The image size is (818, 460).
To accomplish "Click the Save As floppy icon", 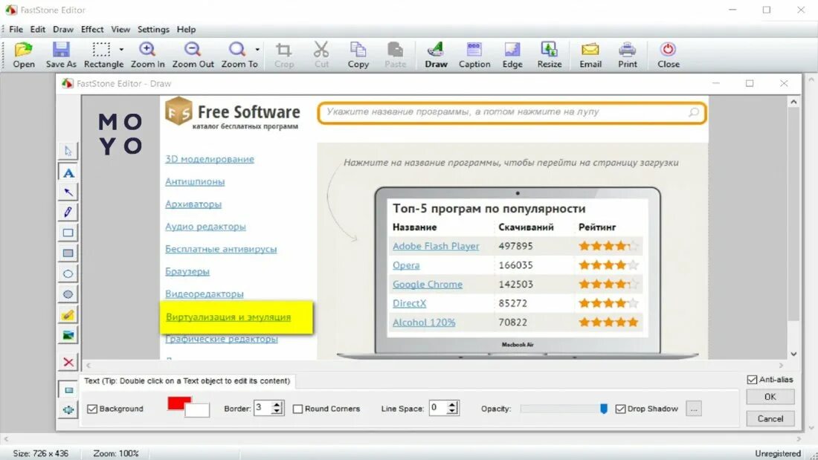I will click(x=61, y=55).
